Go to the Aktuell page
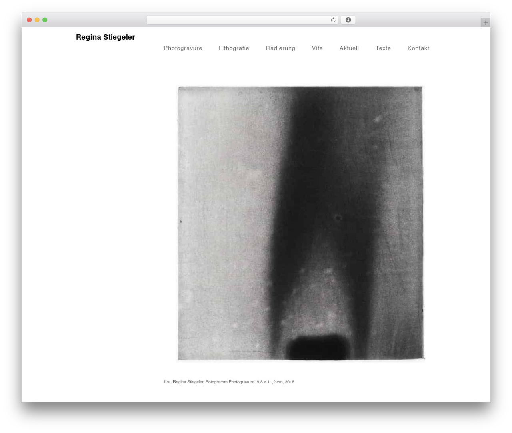The width and height of the screenshot is (512, 433). click(349, 48)
